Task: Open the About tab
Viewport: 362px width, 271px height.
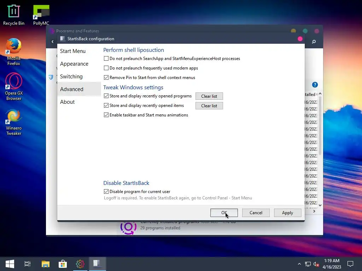Action: (79, 102)
